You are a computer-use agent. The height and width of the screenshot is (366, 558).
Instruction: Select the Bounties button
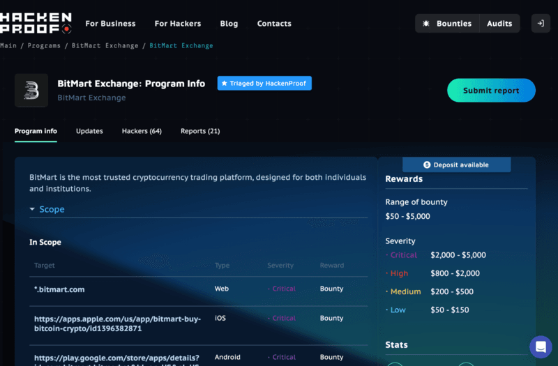pos(447,24)
